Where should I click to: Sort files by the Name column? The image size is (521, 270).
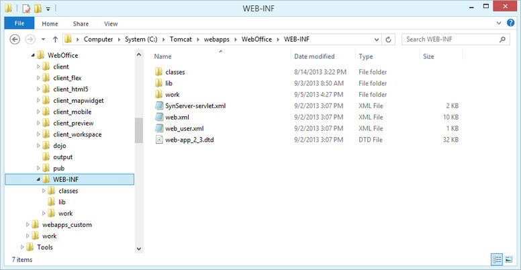pos(162,56)
